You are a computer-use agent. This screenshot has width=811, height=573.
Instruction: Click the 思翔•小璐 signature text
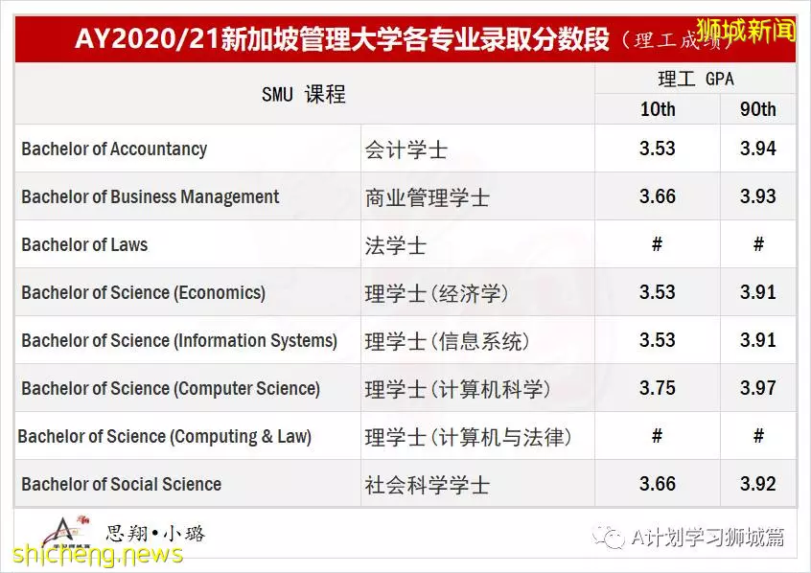[x=155, y=533]
